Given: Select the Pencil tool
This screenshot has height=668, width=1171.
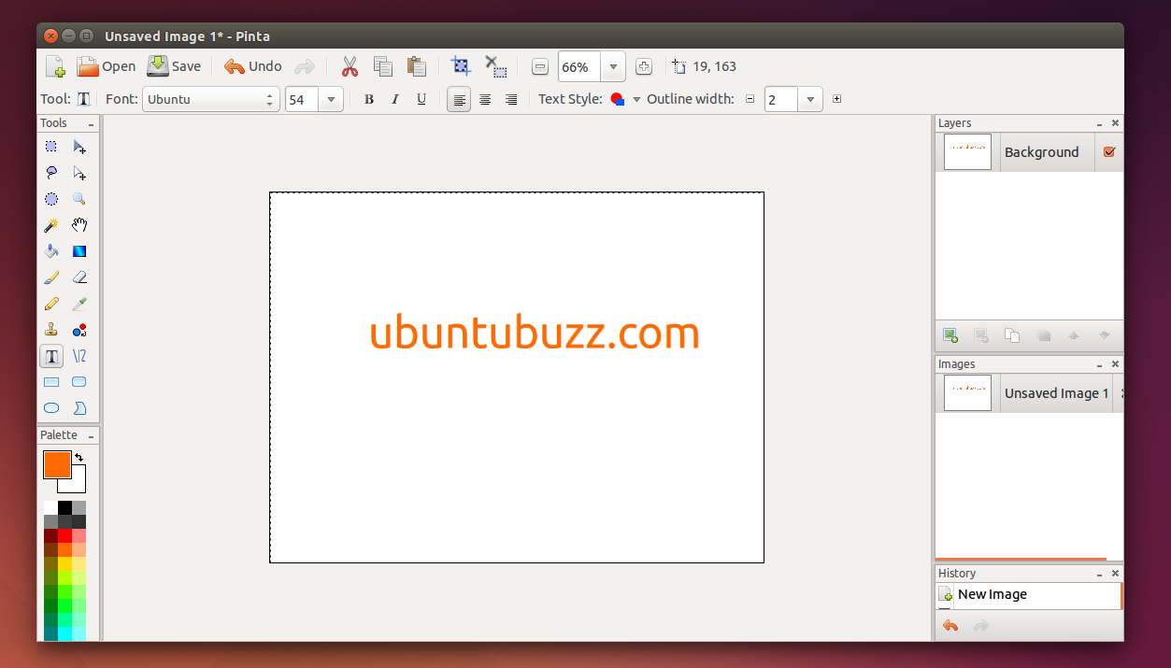Looking at the screenshot, I should tap(51, 304).
